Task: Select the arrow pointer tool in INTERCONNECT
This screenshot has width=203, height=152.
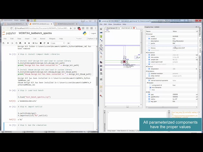Action: [x=101, y=49]
